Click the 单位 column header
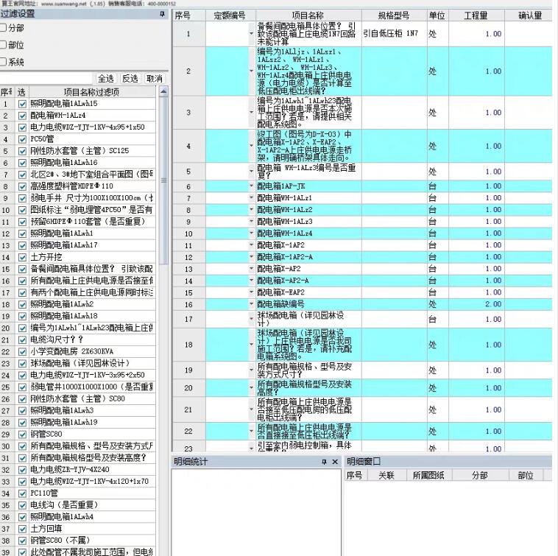 437,15
